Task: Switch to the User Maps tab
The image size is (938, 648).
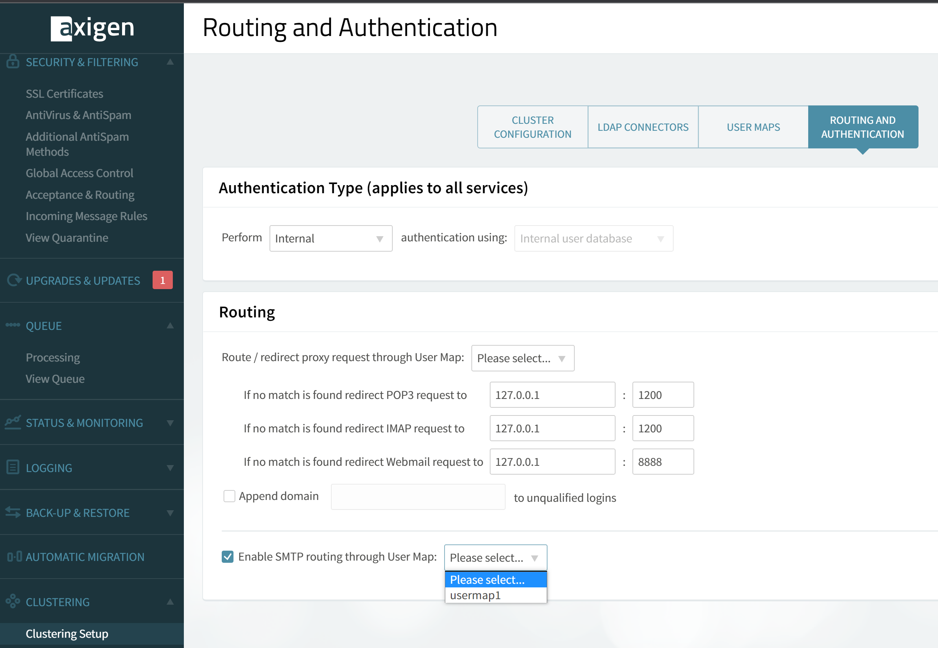Action: 753,127
